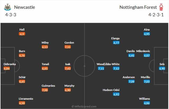Click Anderson's 7,09 rating badge
Viewport: 169px width, 109px height.
tap(131, 82)
